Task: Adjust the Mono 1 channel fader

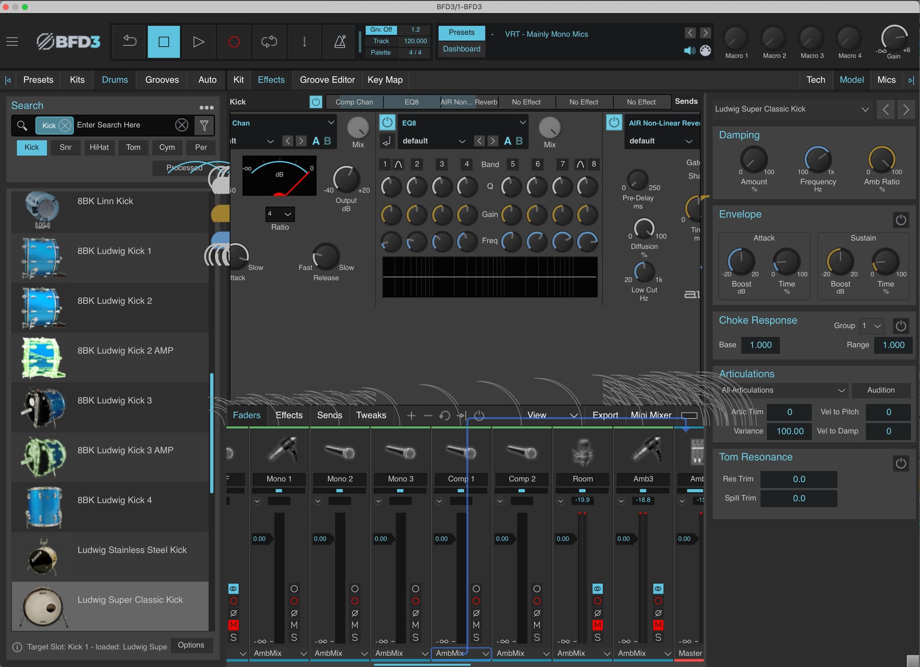Action: tap(262, 539)
